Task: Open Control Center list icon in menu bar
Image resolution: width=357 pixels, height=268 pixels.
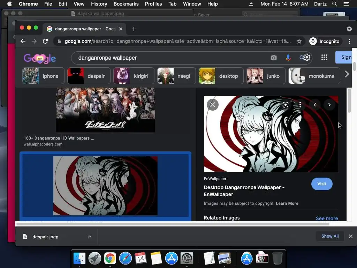Action: (x=345, y=4)
